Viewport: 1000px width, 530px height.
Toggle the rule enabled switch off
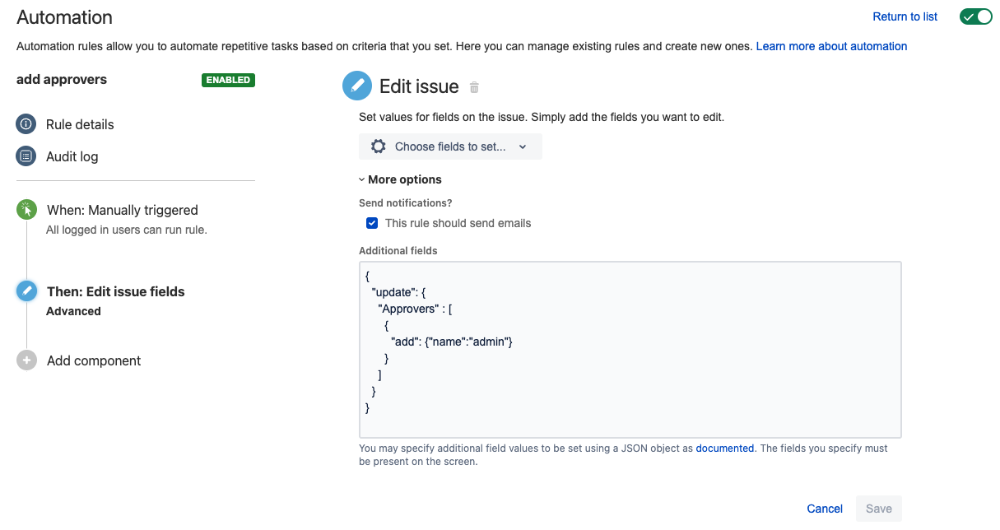tap(976, 16)
